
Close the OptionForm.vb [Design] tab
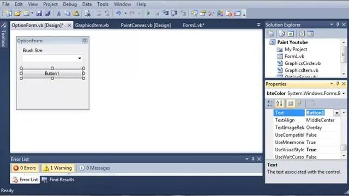[69, 26]
